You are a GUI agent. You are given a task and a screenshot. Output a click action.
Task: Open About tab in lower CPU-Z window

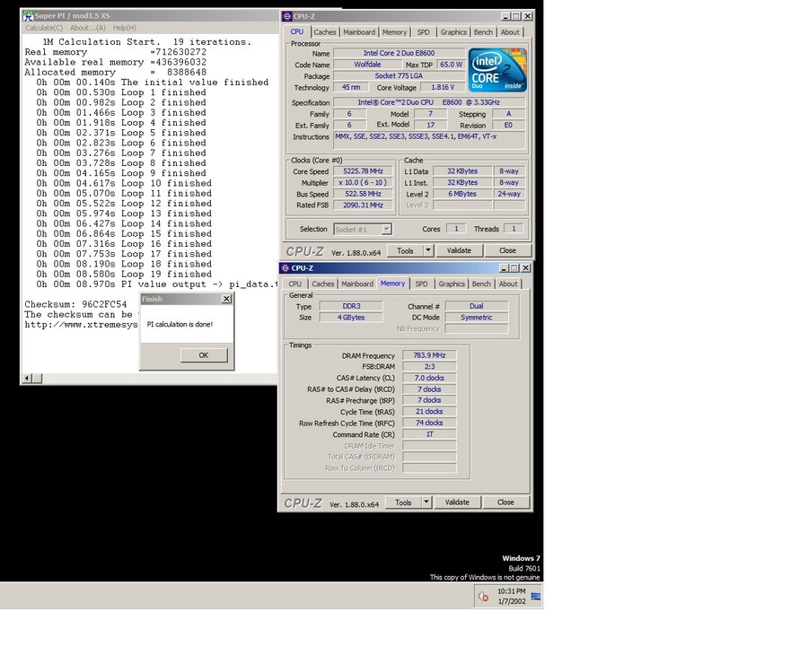tap(508, 284)
